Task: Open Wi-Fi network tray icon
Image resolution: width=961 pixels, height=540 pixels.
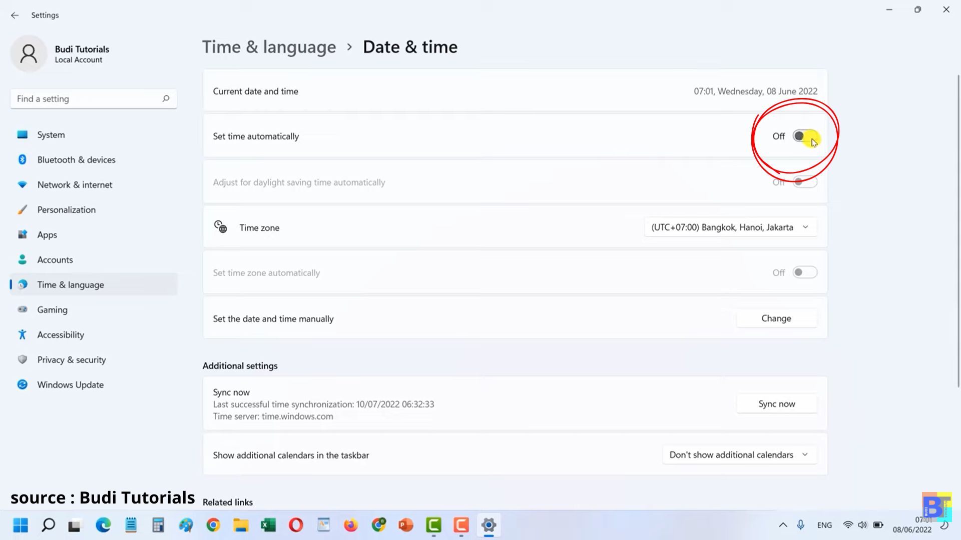Action: pyautogui.click(x=848, y=525)
